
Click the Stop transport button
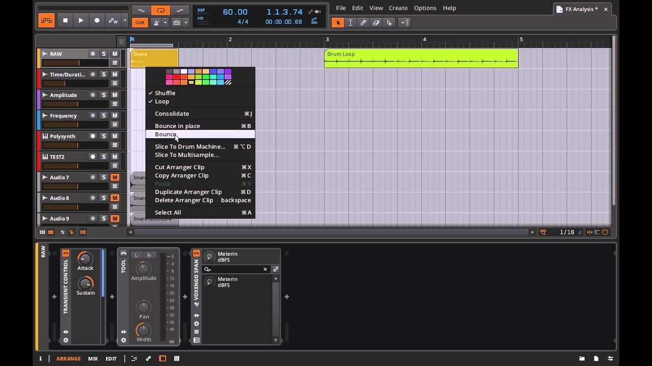pyautogui.click(x=65, y=21)
